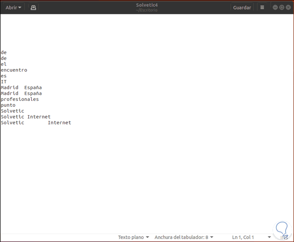The image size is (294, 242).
Task: Click the ~/Escritorio path subtitle
Action: click(147, 10)
